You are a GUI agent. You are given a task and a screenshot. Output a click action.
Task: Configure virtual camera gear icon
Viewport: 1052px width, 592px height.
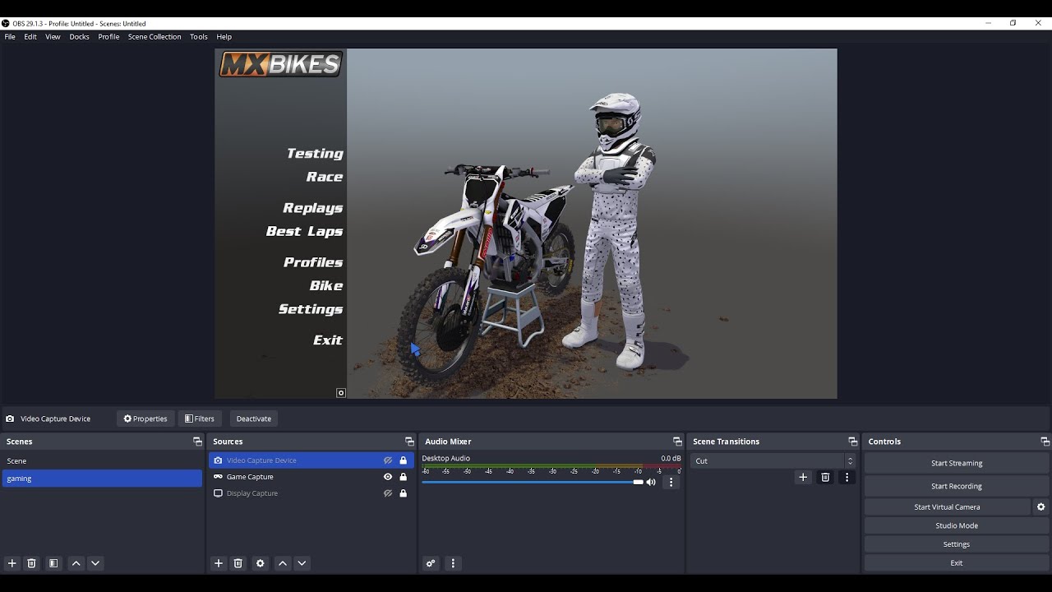click(x=1040, y=506)
